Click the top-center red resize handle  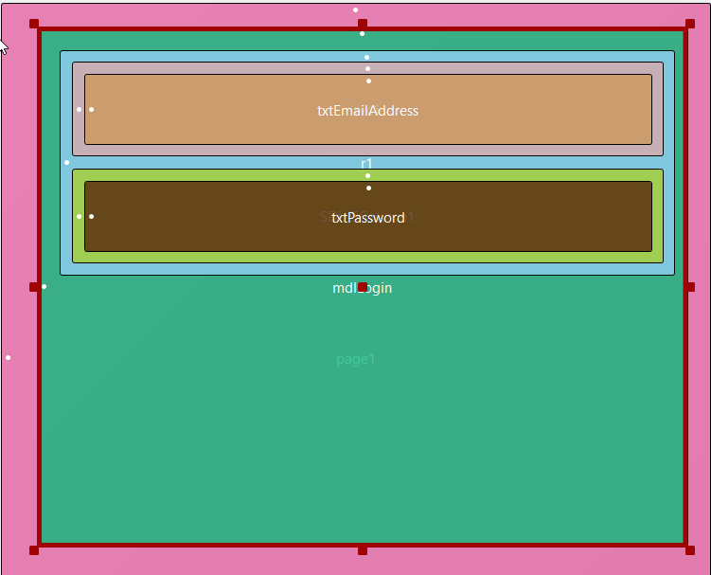click(363, 24)
